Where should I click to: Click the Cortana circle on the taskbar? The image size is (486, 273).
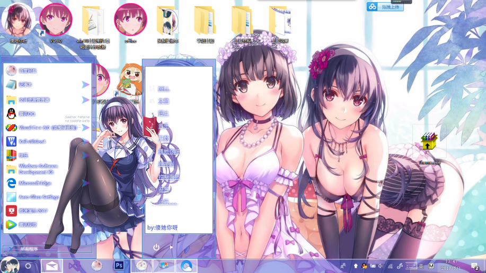coord(28,266)
